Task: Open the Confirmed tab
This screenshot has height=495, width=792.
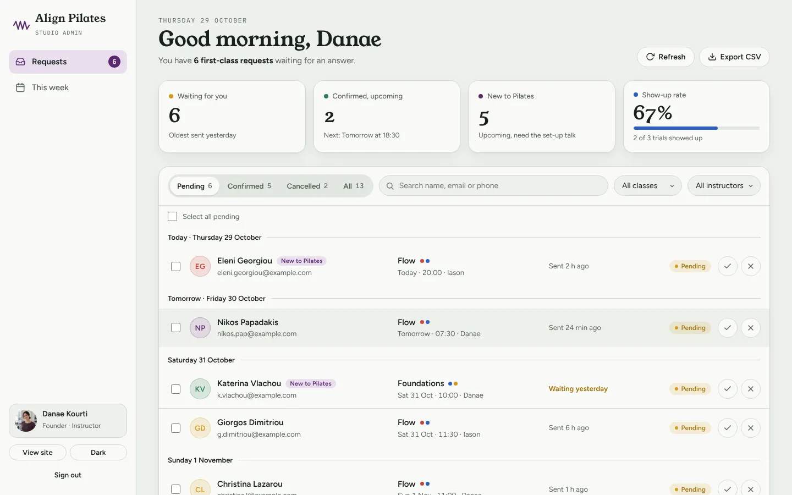Action: click(249, 186)
